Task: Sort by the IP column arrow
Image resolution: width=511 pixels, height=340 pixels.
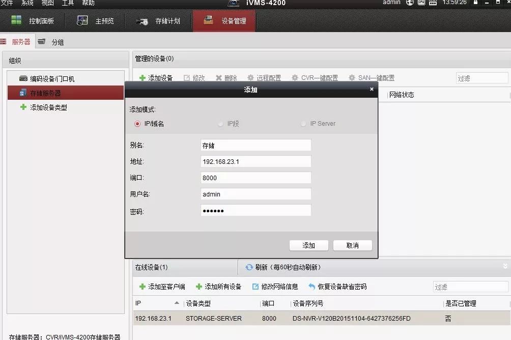Action: 177,303
